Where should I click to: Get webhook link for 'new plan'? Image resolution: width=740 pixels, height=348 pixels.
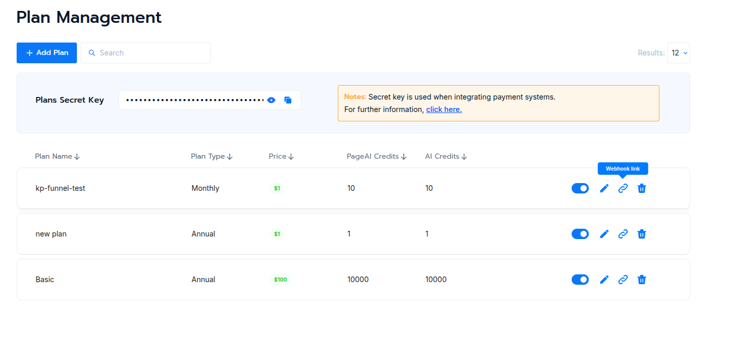623,234
